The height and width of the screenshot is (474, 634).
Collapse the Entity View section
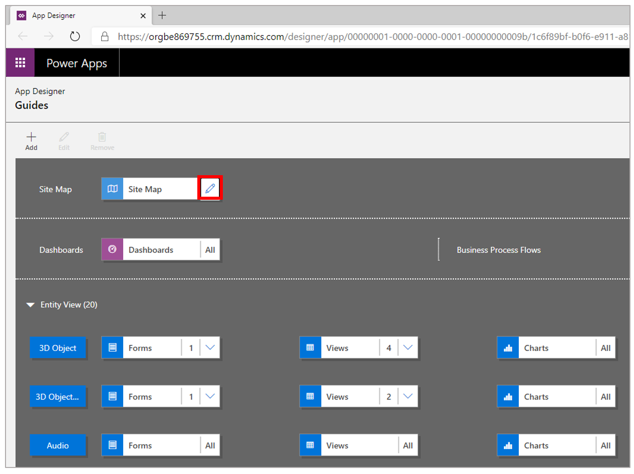point(31,304)
